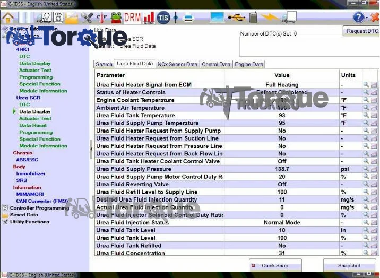Click the handheld radio device icon

pyautogui.click(x=253, y=18)
